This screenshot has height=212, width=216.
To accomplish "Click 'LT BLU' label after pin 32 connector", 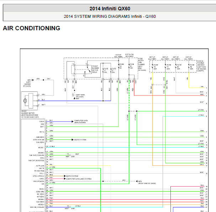I will click(78, 206).
